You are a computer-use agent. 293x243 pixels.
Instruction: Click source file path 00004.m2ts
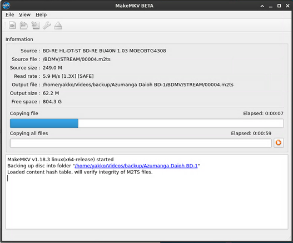(x=77, y=59)
